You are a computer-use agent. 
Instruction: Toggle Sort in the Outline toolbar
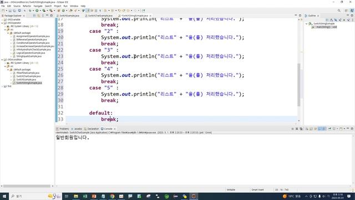click(332, 20)
